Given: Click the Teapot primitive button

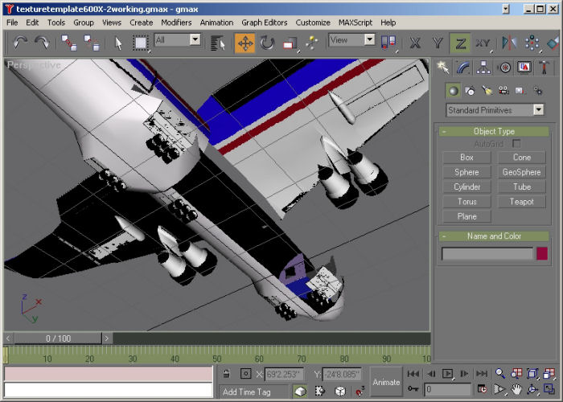Looking at the screenshot, I should point(522,202).
